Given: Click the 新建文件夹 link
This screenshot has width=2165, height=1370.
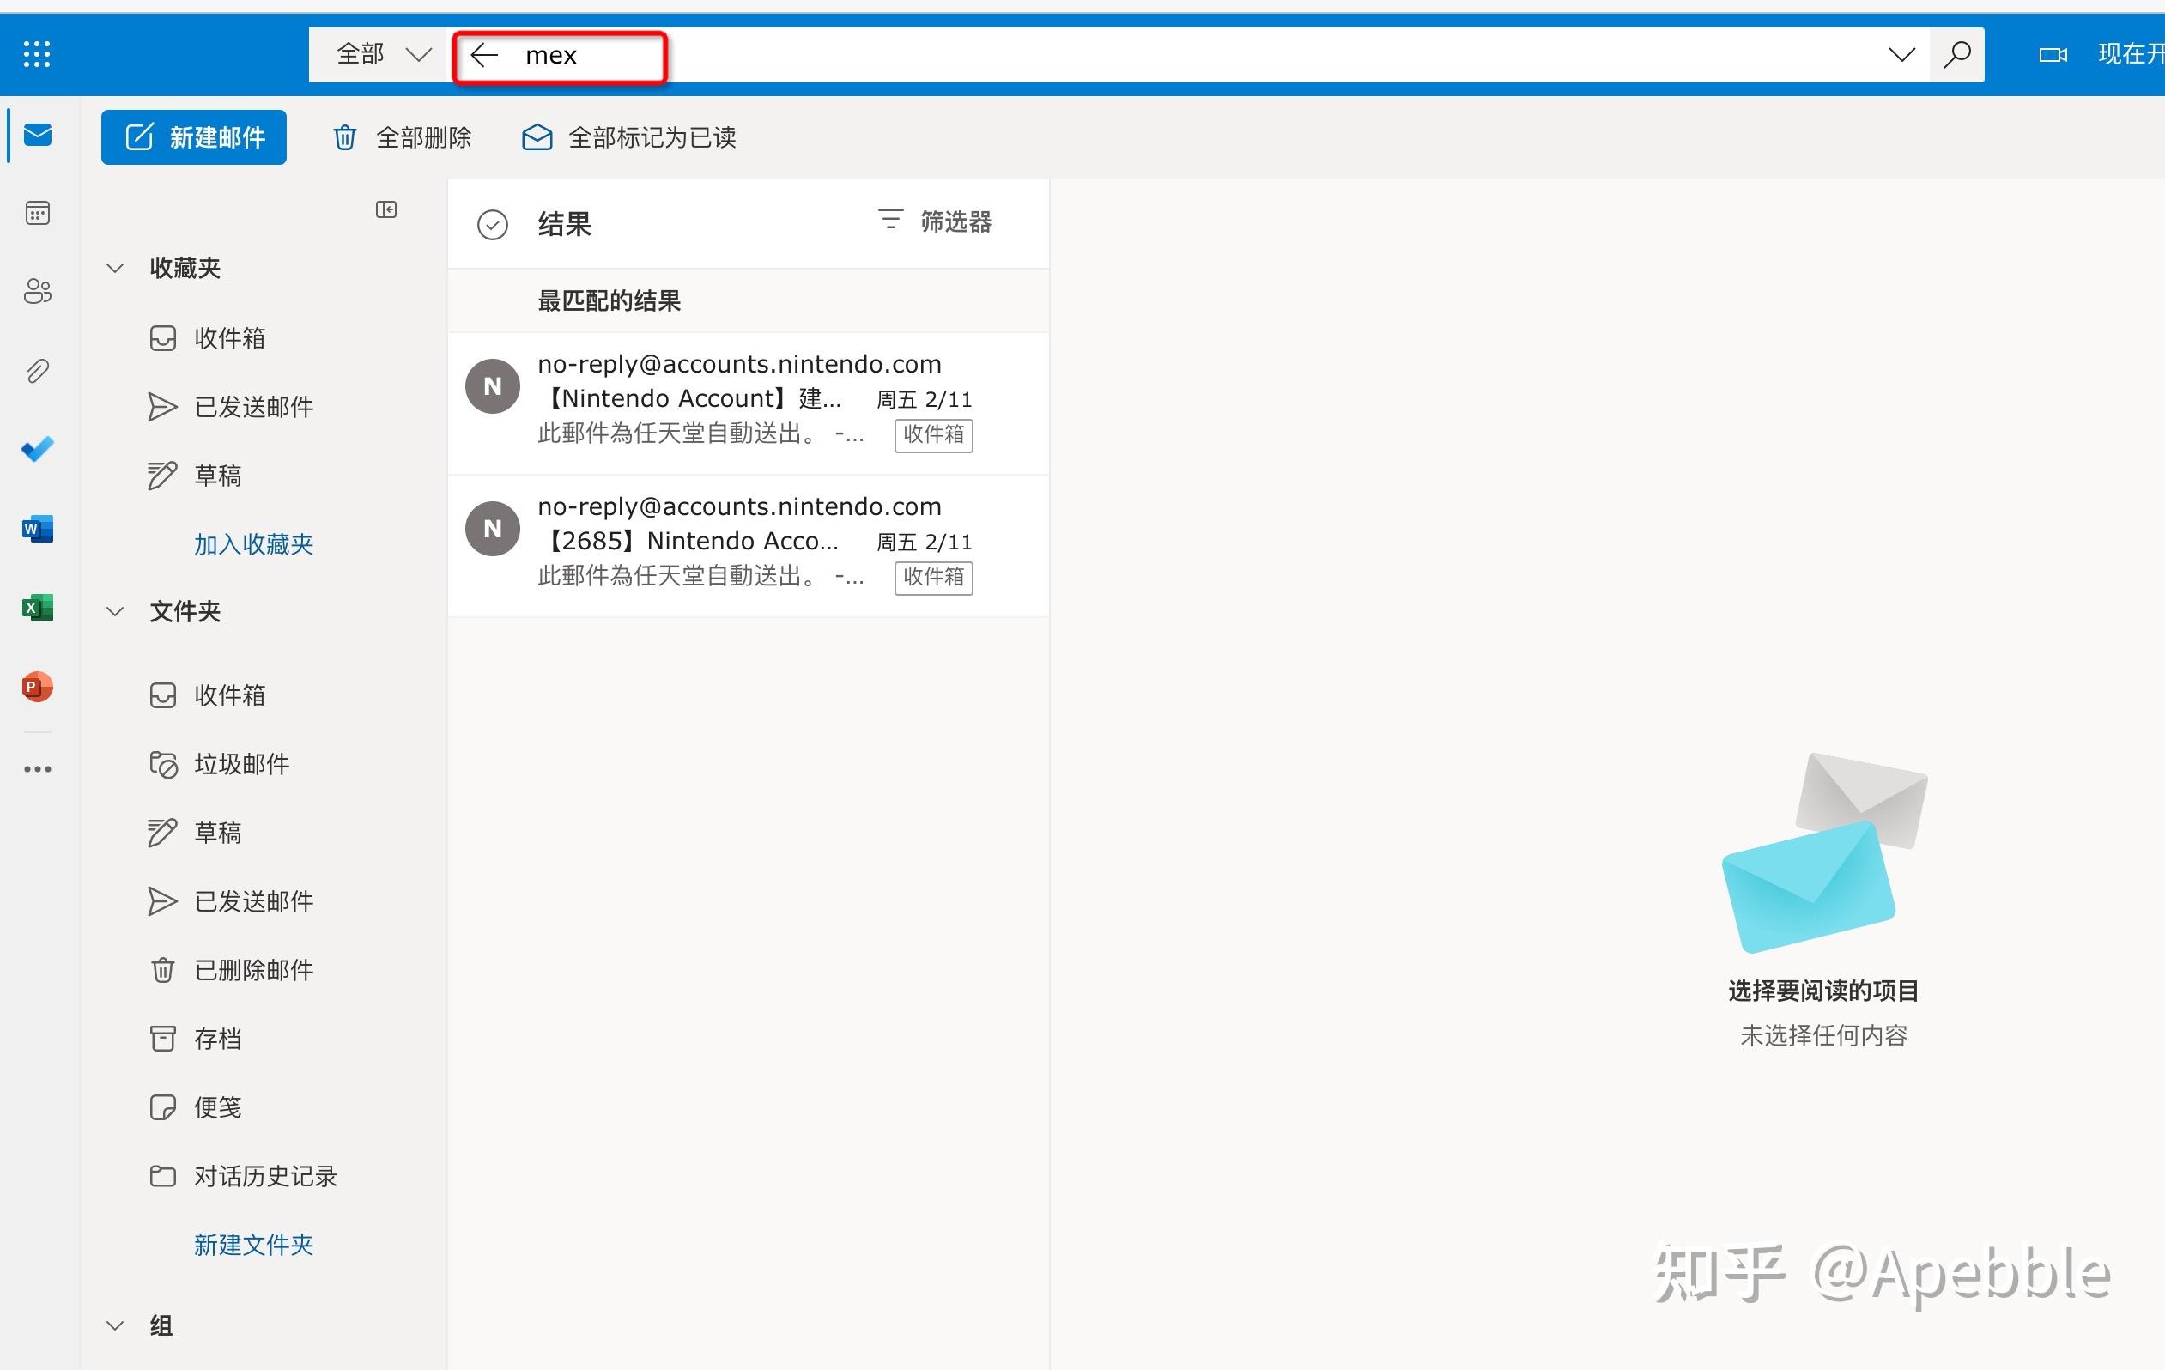Looking at the screenshot, I should click(252, 1244).
